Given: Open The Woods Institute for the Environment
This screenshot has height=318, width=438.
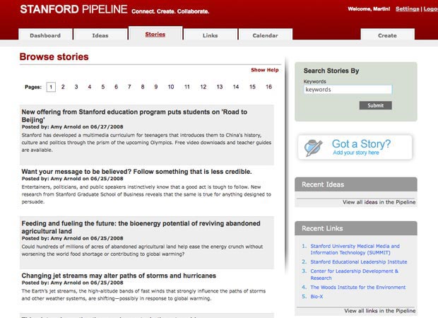Looking at the screenshot, I should point(358,288).
